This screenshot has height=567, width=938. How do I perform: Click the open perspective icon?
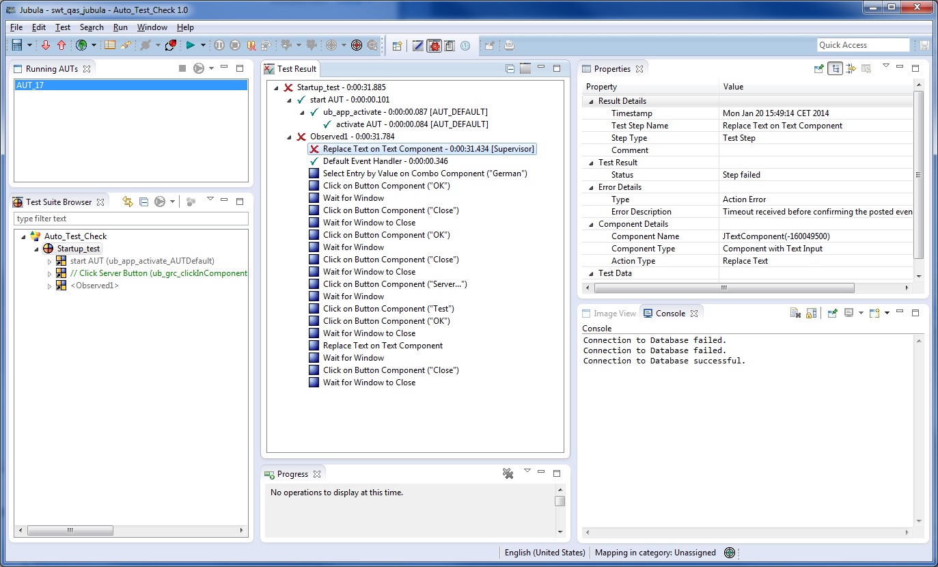click(397, 46)
